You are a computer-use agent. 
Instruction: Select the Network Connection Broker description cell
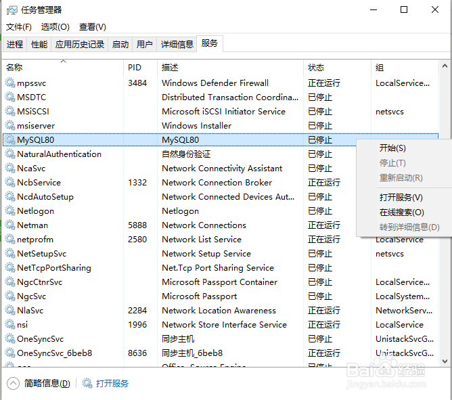pyautogui.click(x=217, y=182)
